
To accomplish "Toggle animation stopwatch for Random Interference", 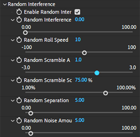I will 19,20.
